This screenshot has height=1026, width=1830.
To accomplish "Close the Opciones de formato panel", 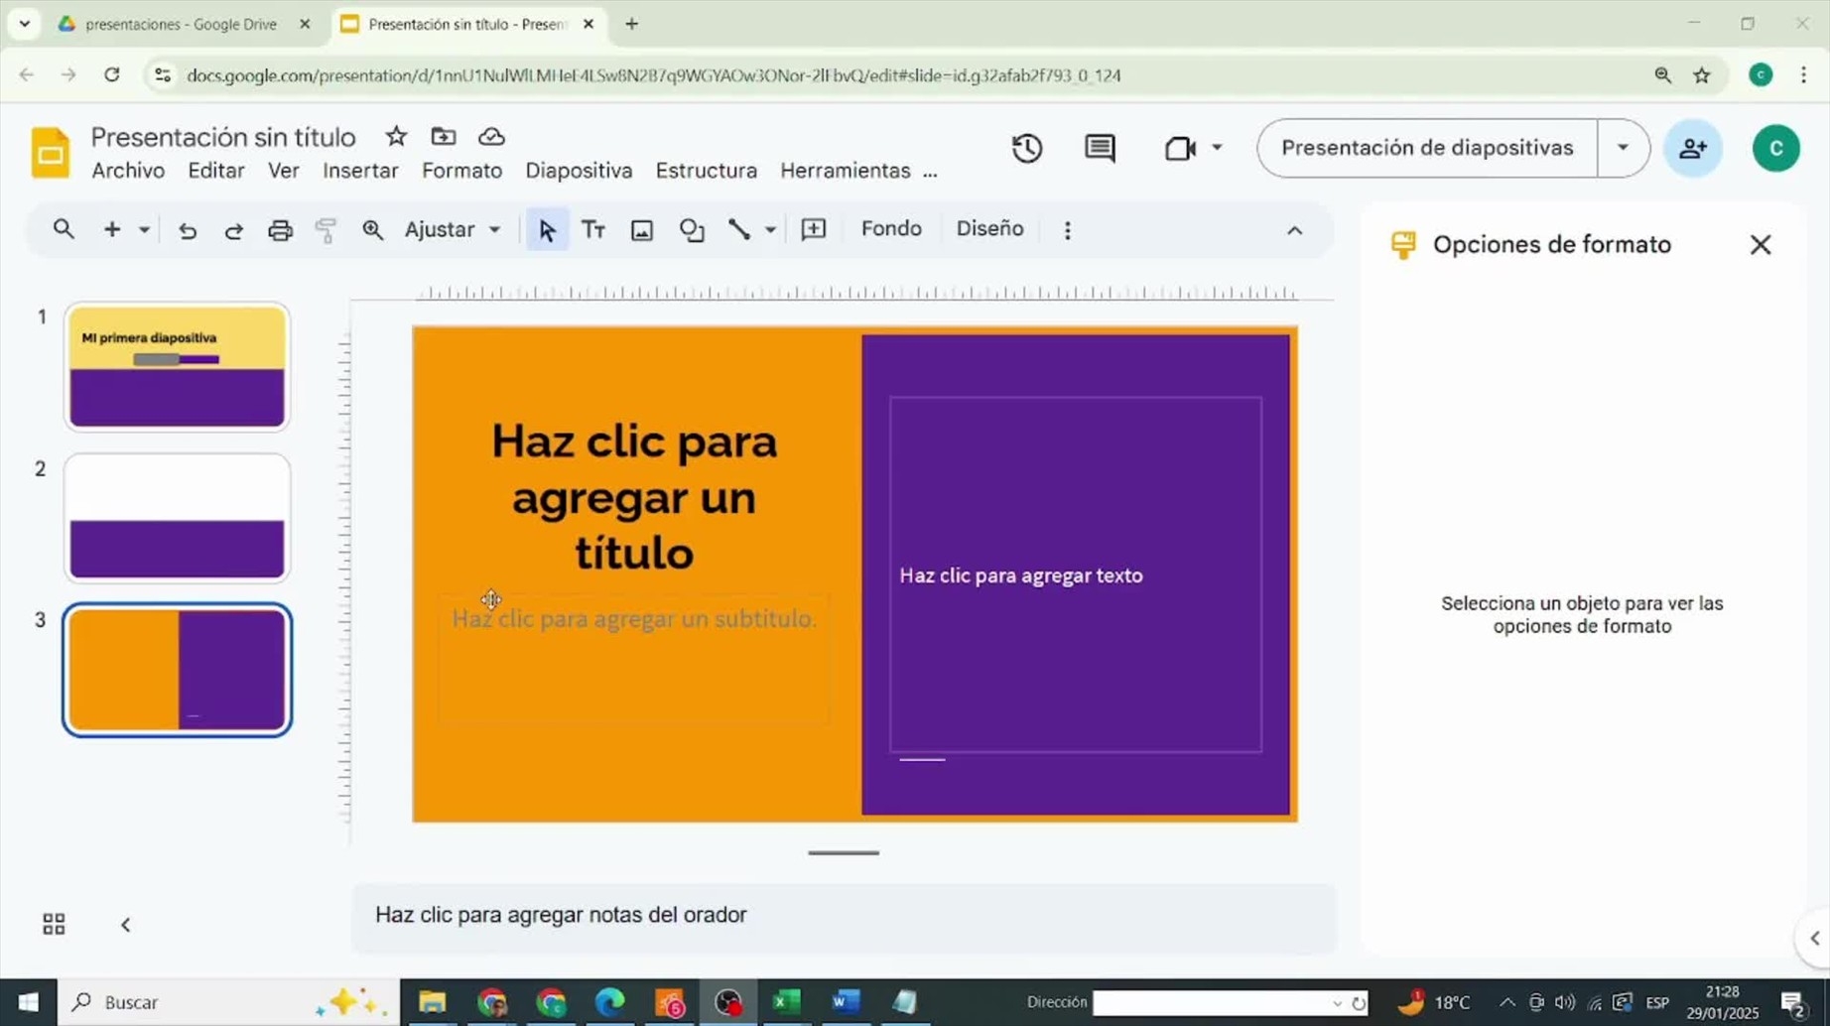I will pos(1760,244).
